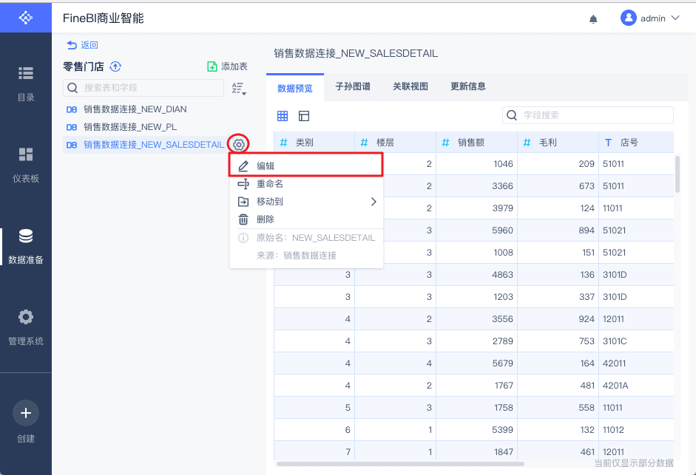Switch to field layout view icon
Viewport: 696px width, 475px height.
point(304,116)
